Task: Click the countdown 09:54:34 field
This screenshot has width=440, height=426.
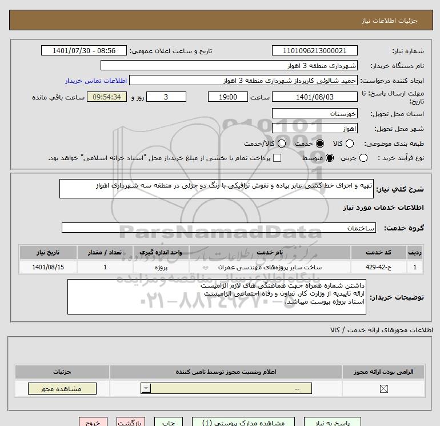Action: pos(107,97)
